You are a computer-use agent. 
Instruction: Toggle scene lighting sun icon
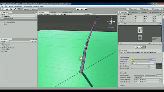(x=59, y=14)
